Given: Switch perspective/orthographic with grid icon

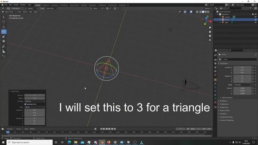Looking at the screenshot, I should pos(210,40).
